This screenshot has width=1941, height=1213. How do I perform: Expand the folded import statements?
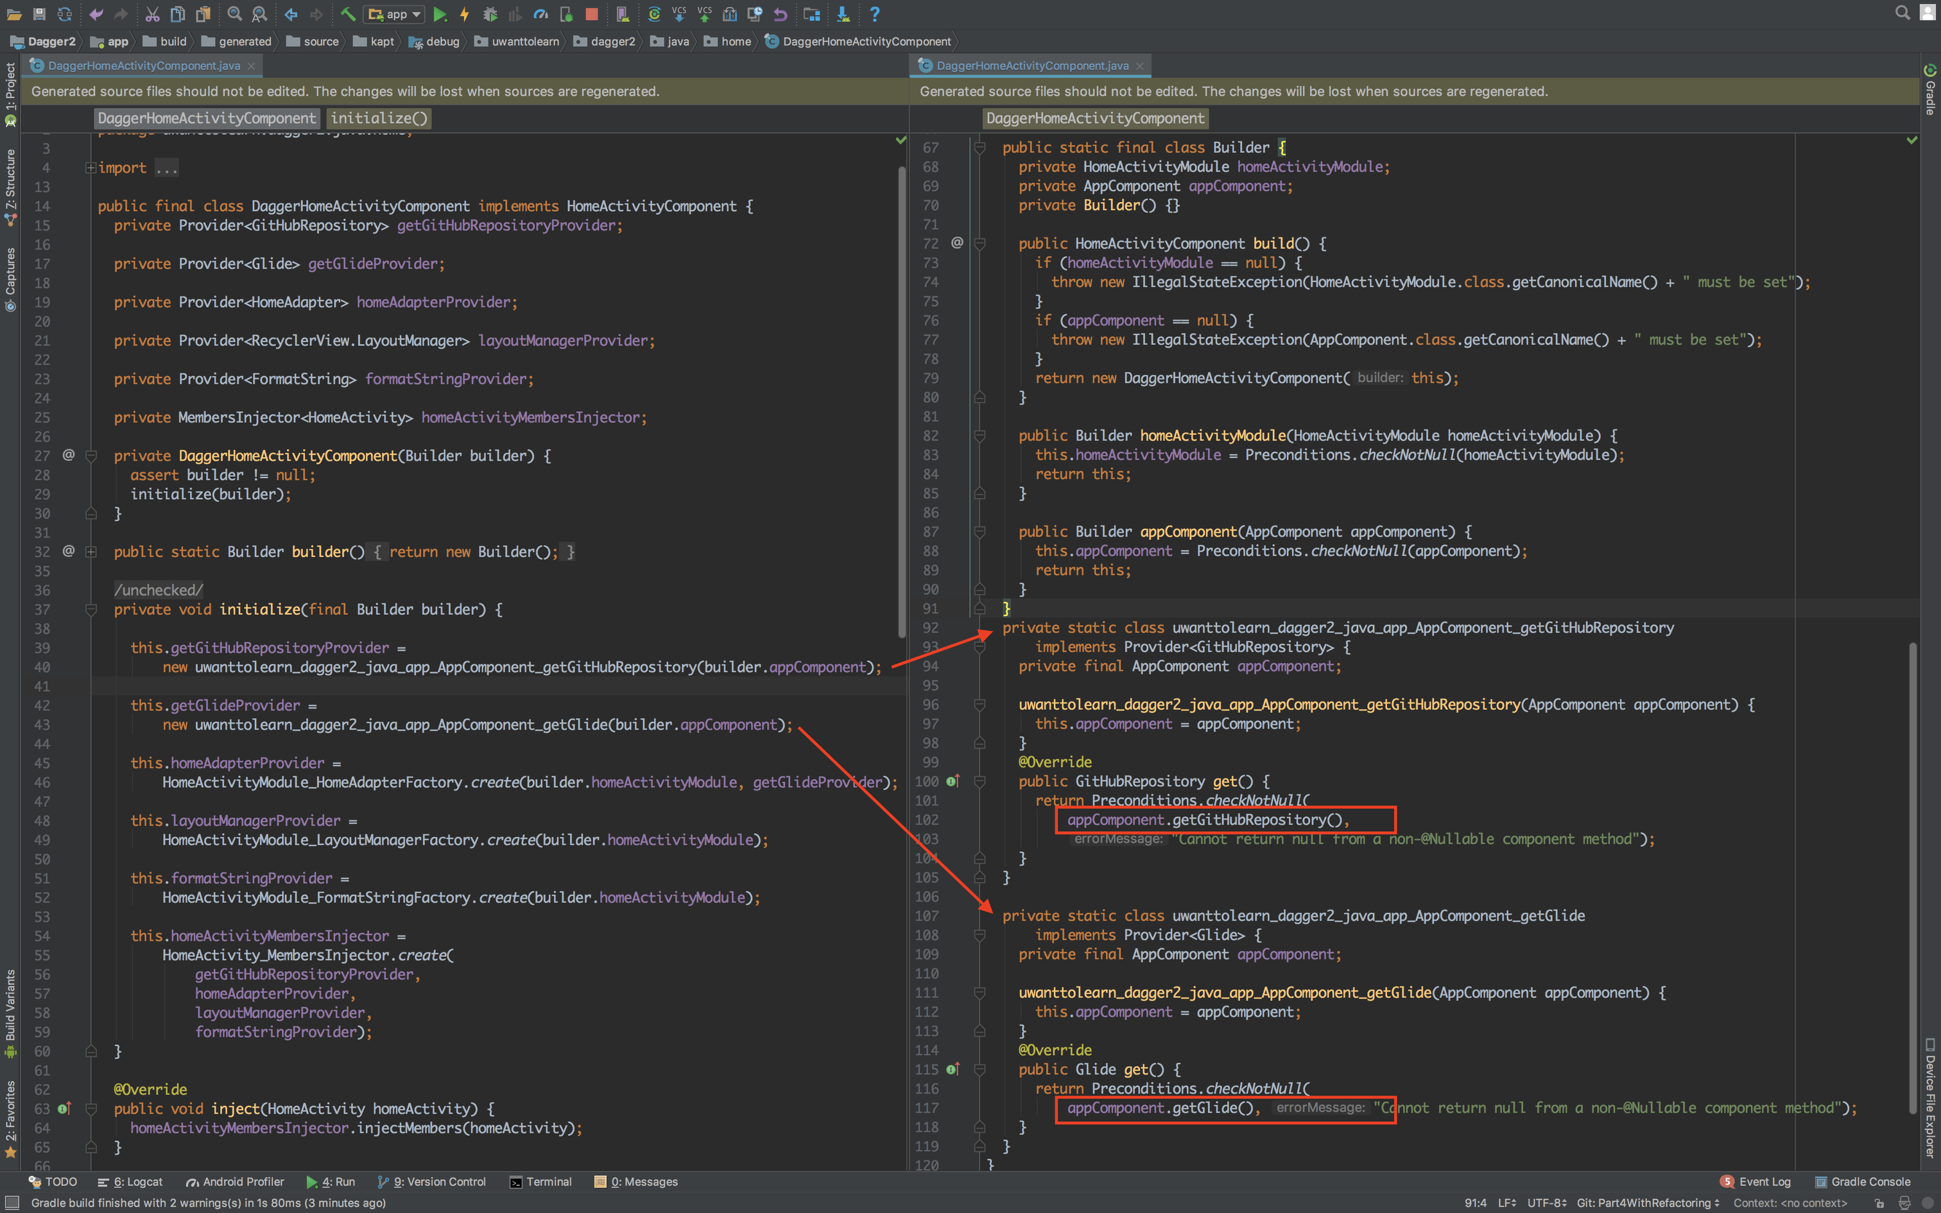[91, 168]
